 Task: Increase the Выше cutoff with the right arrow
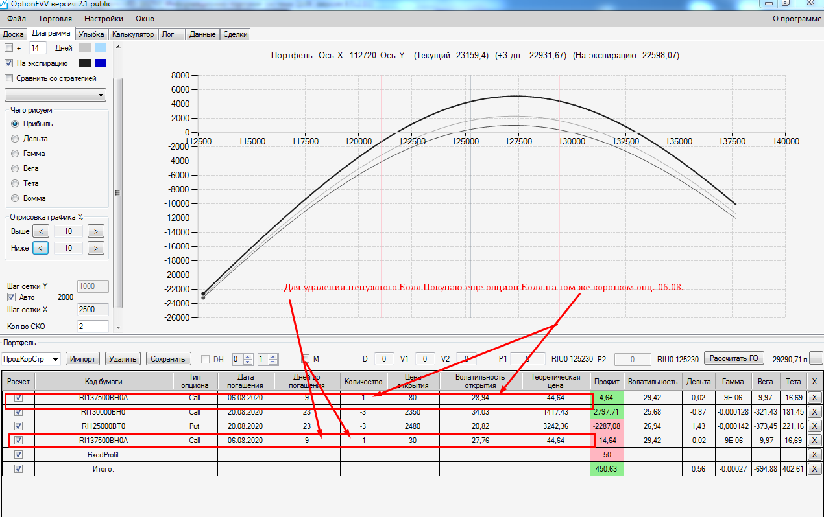pyautogui.click(x=96, y=231)
